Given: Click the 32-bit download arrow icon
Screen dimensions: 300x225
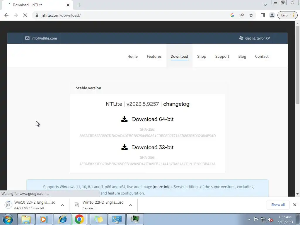Looking at the screenshot, I should coord(124,147).
